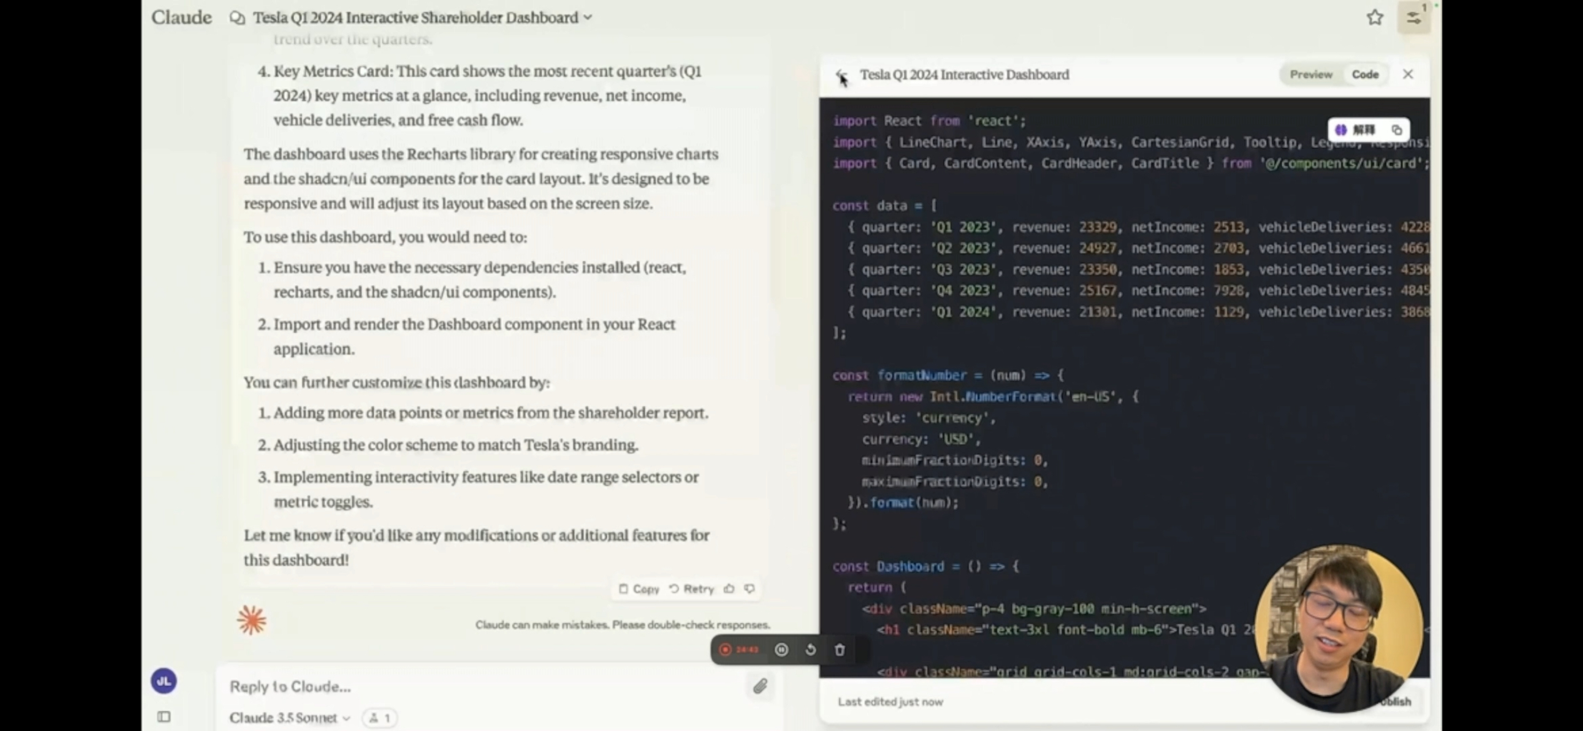Star this conversation
This screenshot has height=731, width=1583.
pos(1374,17)
